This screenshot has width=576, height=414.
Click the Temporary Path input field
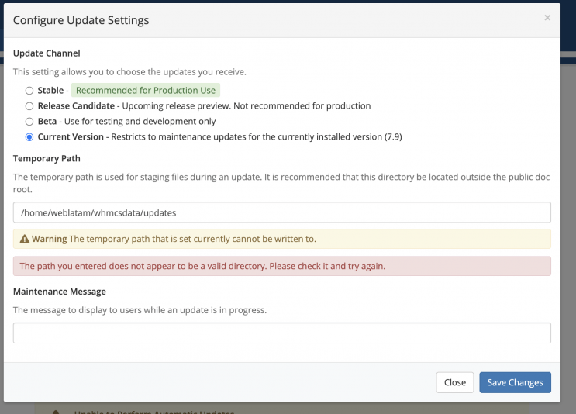[x=281, y=212]
